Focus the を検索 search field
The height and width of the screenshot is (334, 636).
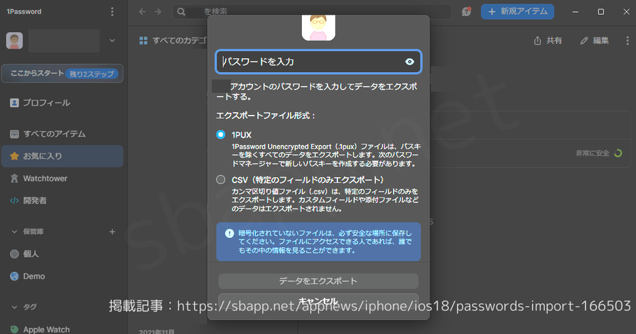click(312, 12)
